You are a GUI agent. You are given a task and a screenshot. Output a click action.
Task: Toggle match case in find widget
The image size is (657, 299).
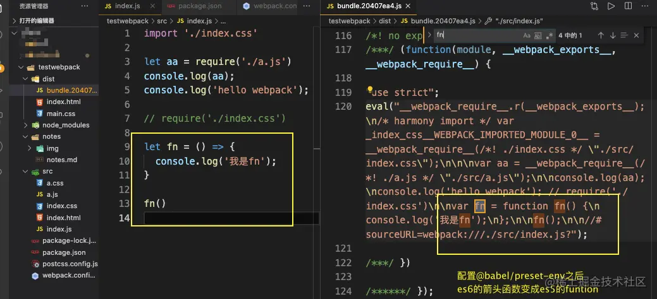pos(527,35)
